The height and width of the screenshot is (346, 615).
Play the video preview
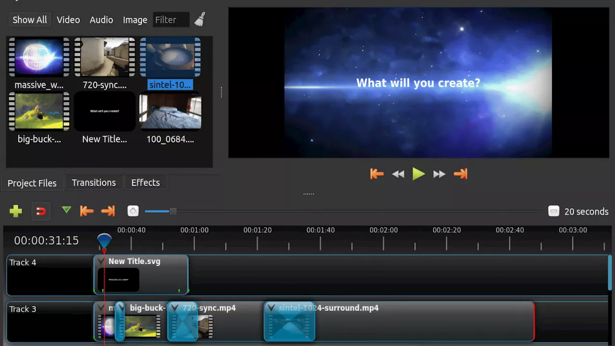click(x=418, y=174)
